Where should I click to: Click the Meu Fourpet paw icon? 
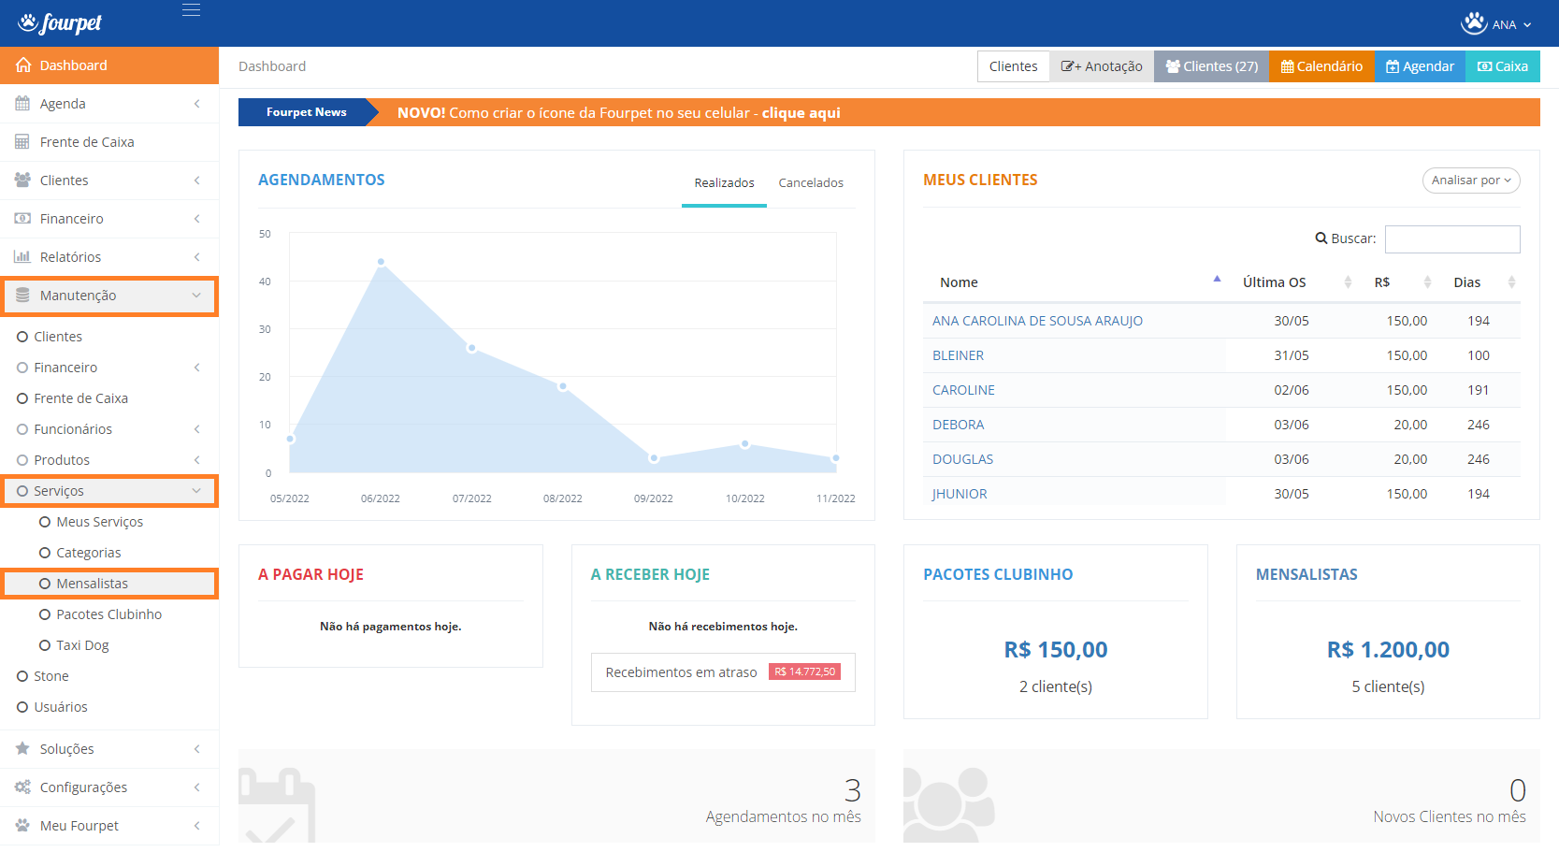coord(22,826)
